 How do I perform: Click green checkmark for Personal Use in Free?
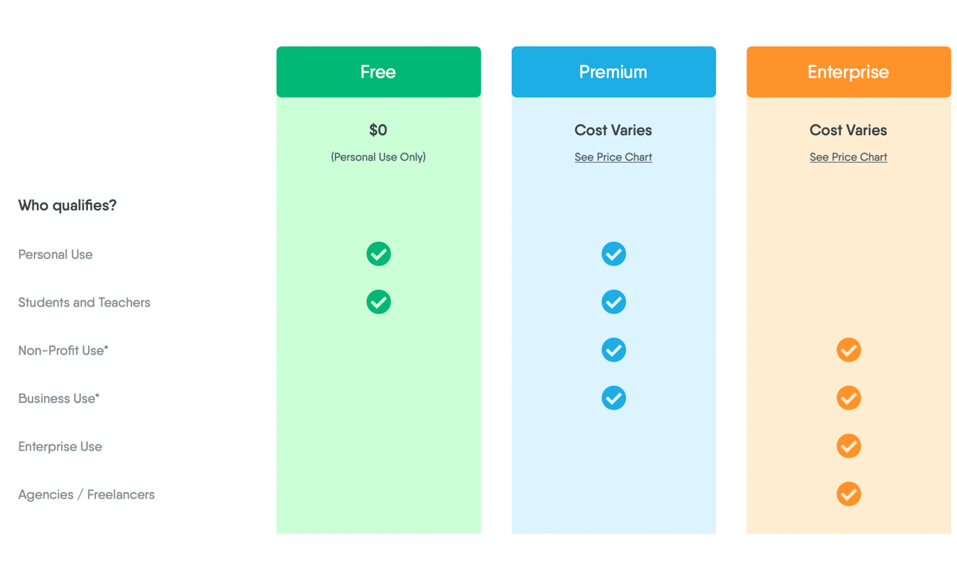pyautogui.click(x=378, y=254)
